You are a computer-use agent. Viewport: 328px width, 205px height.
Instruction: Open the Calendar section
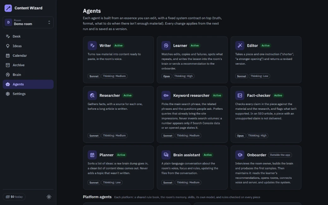(x=28, y=56)
